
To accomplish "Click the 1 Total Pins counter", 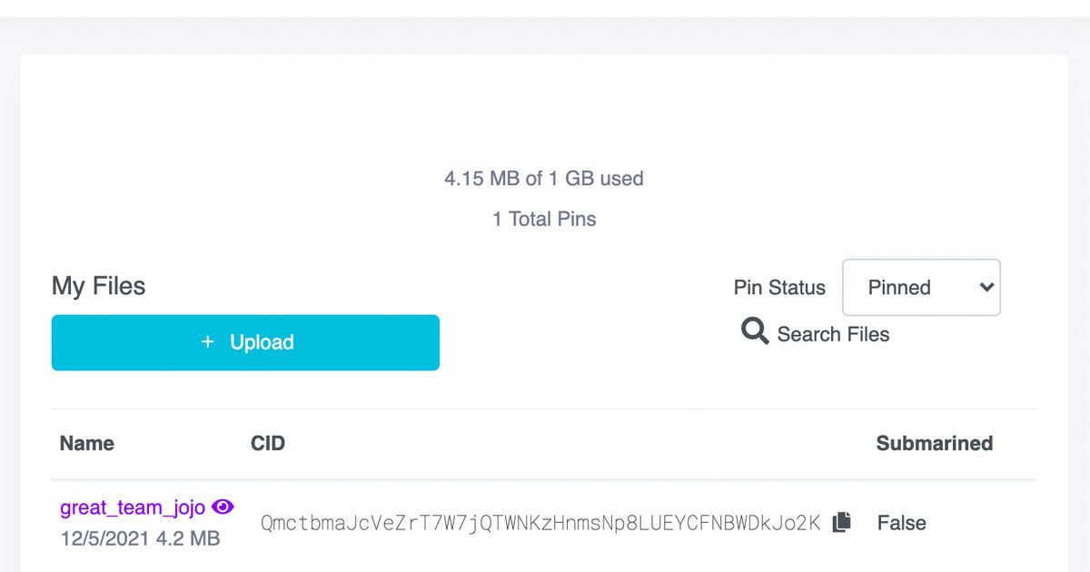I will (544, 219).
